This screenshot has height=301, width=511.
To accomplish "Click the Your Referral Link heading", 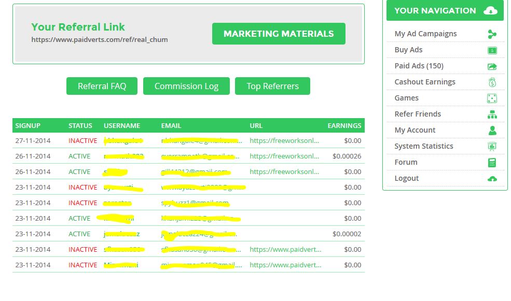I will point(78,27).
